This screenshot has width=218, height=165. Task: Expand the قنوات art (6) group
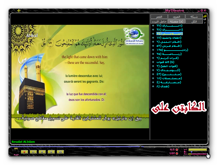[153, 62]
